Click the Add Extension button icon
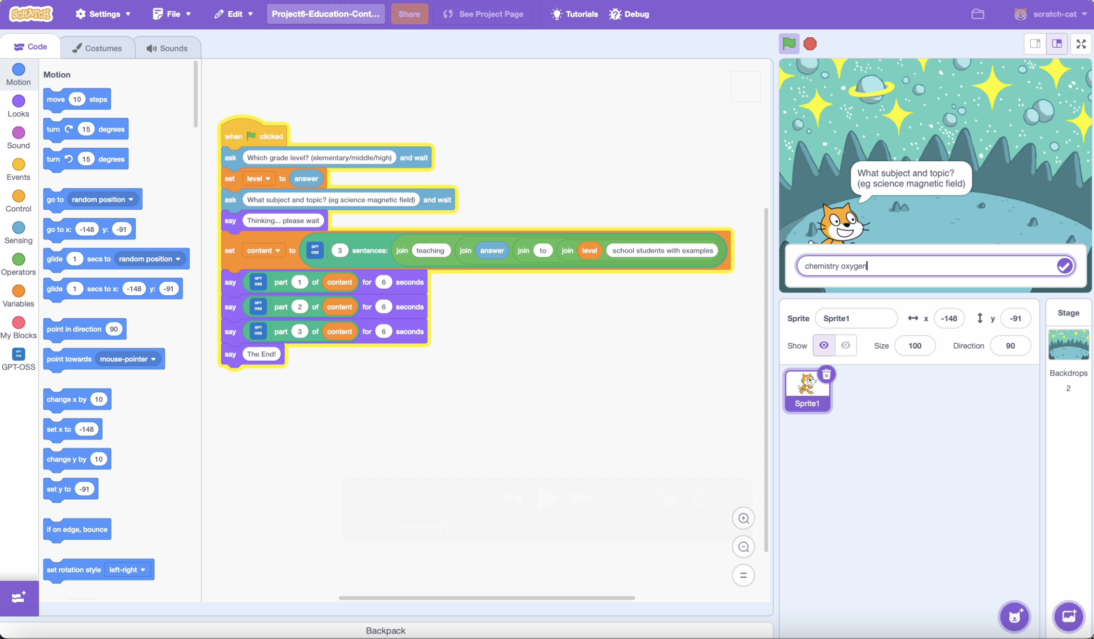The image size is (1094, 639). pyautogui.click(x=19, y=597)
